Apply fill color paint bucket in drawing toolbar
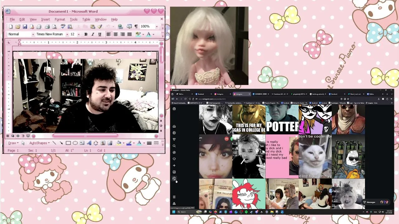Image resolution: width=399 pixels, height=224 pixels. [118, 143]
